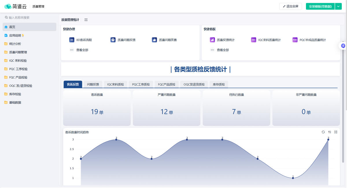Click 查看全部 under 快捷办理
Viewport: 347px width, 188px height.
82,50
